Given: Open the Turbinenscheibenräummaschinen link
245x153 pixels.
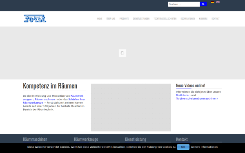Looking at the screenshot, I should 197,99.
